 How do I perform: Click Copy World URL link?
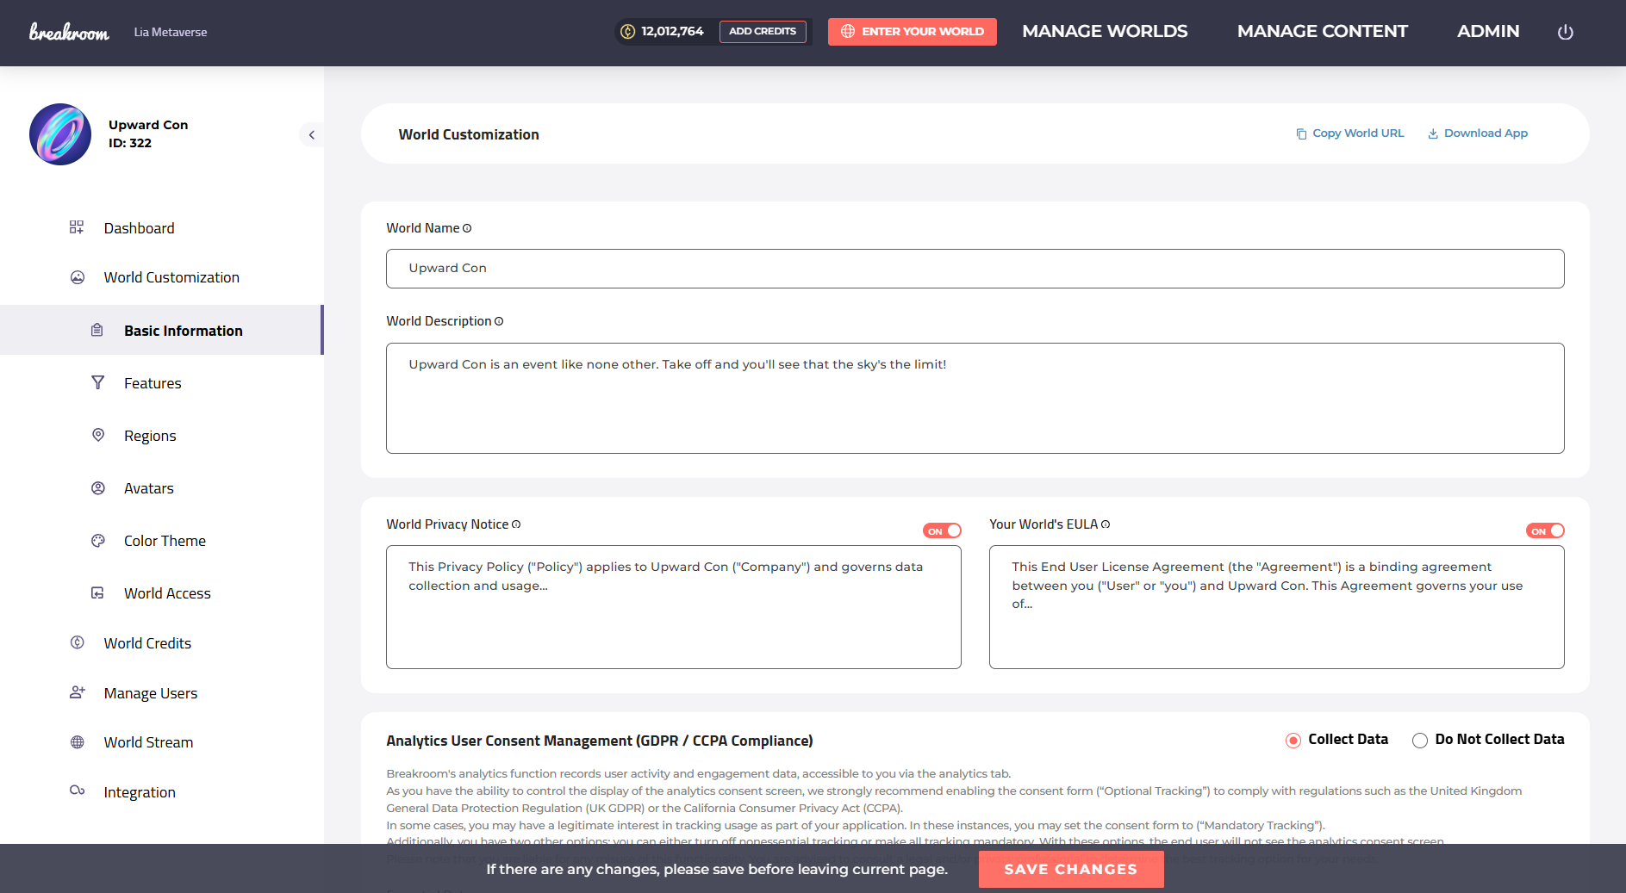click(1350, 133)
